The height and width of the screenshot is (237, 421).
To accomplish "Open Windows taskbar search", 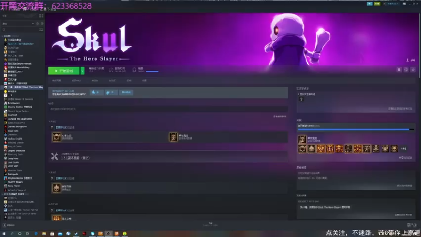I will (x=12, y=234).
